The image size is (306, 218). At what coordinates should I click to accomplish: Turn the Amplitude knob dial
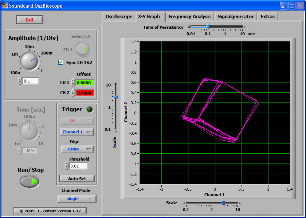pos(29,60)
